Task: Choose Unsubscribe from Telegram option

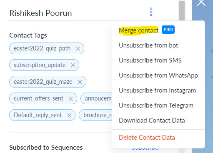Action: click(x=156, y=105)
